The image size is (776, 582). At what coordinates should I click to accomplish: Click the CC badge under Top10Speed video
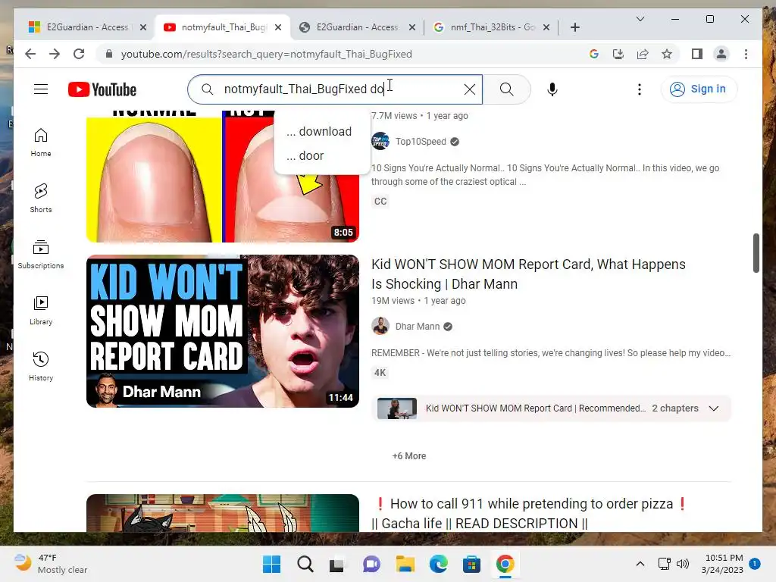click(380, 202)
